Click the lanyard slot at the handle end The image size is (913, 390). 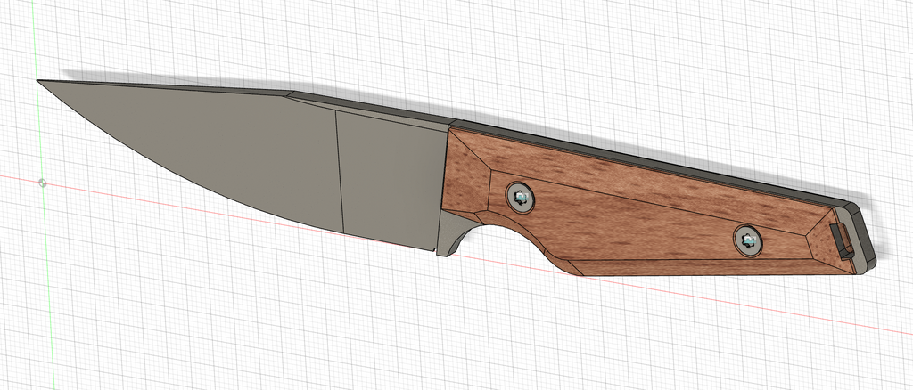click(x=843, y=242)
